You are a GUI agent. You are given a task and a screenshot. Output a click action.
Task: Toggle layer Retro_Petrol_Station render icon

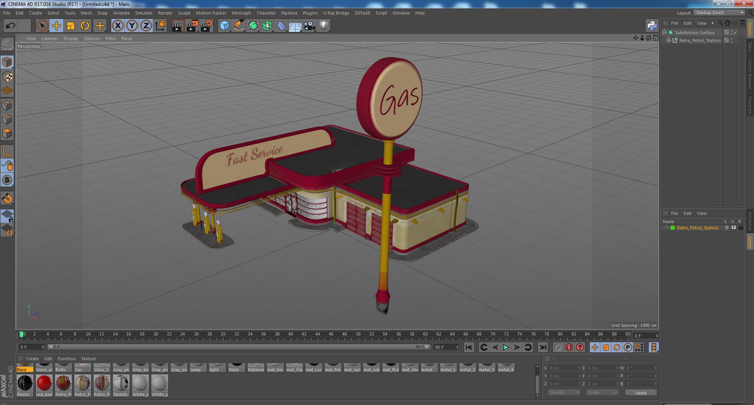click(741, 228)
